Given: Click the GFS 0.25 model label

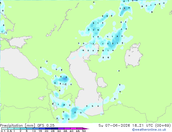Looking at the screenshot, I should click(x=46, y=126).
